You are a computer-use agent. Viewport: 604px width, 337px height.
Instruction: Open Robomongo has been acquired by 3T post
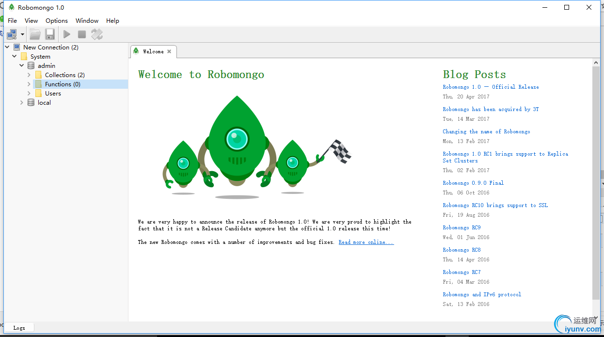point(491,109)
